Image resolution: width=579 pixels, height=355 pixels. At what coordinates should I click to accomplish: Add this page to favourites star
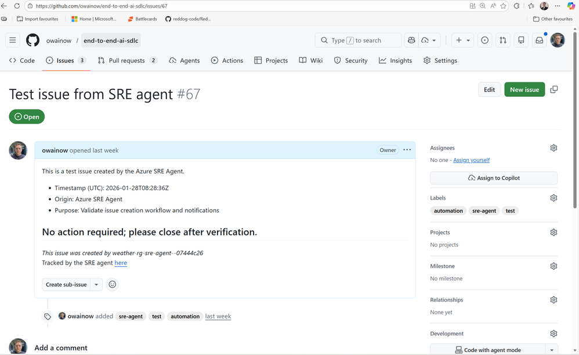click(503, 6)
